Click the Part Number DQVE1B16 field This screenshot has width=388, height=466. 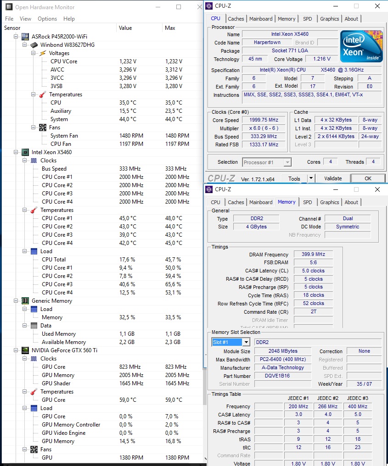point(283,376)
